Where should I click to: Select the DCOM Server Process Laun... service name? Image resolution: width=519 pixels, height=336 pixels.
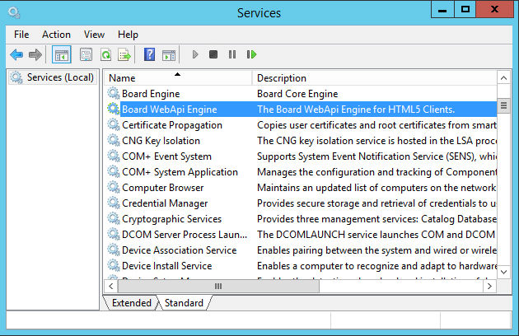click(185, 235)
